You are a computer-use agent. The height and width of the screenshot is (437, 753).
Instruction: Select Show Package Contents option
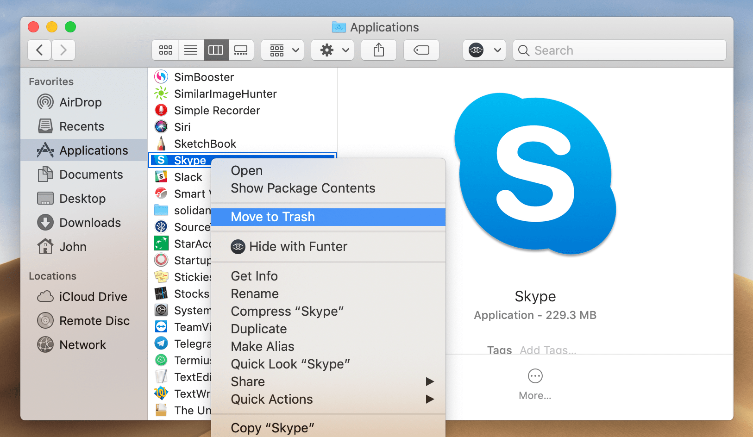coord(303,188)
